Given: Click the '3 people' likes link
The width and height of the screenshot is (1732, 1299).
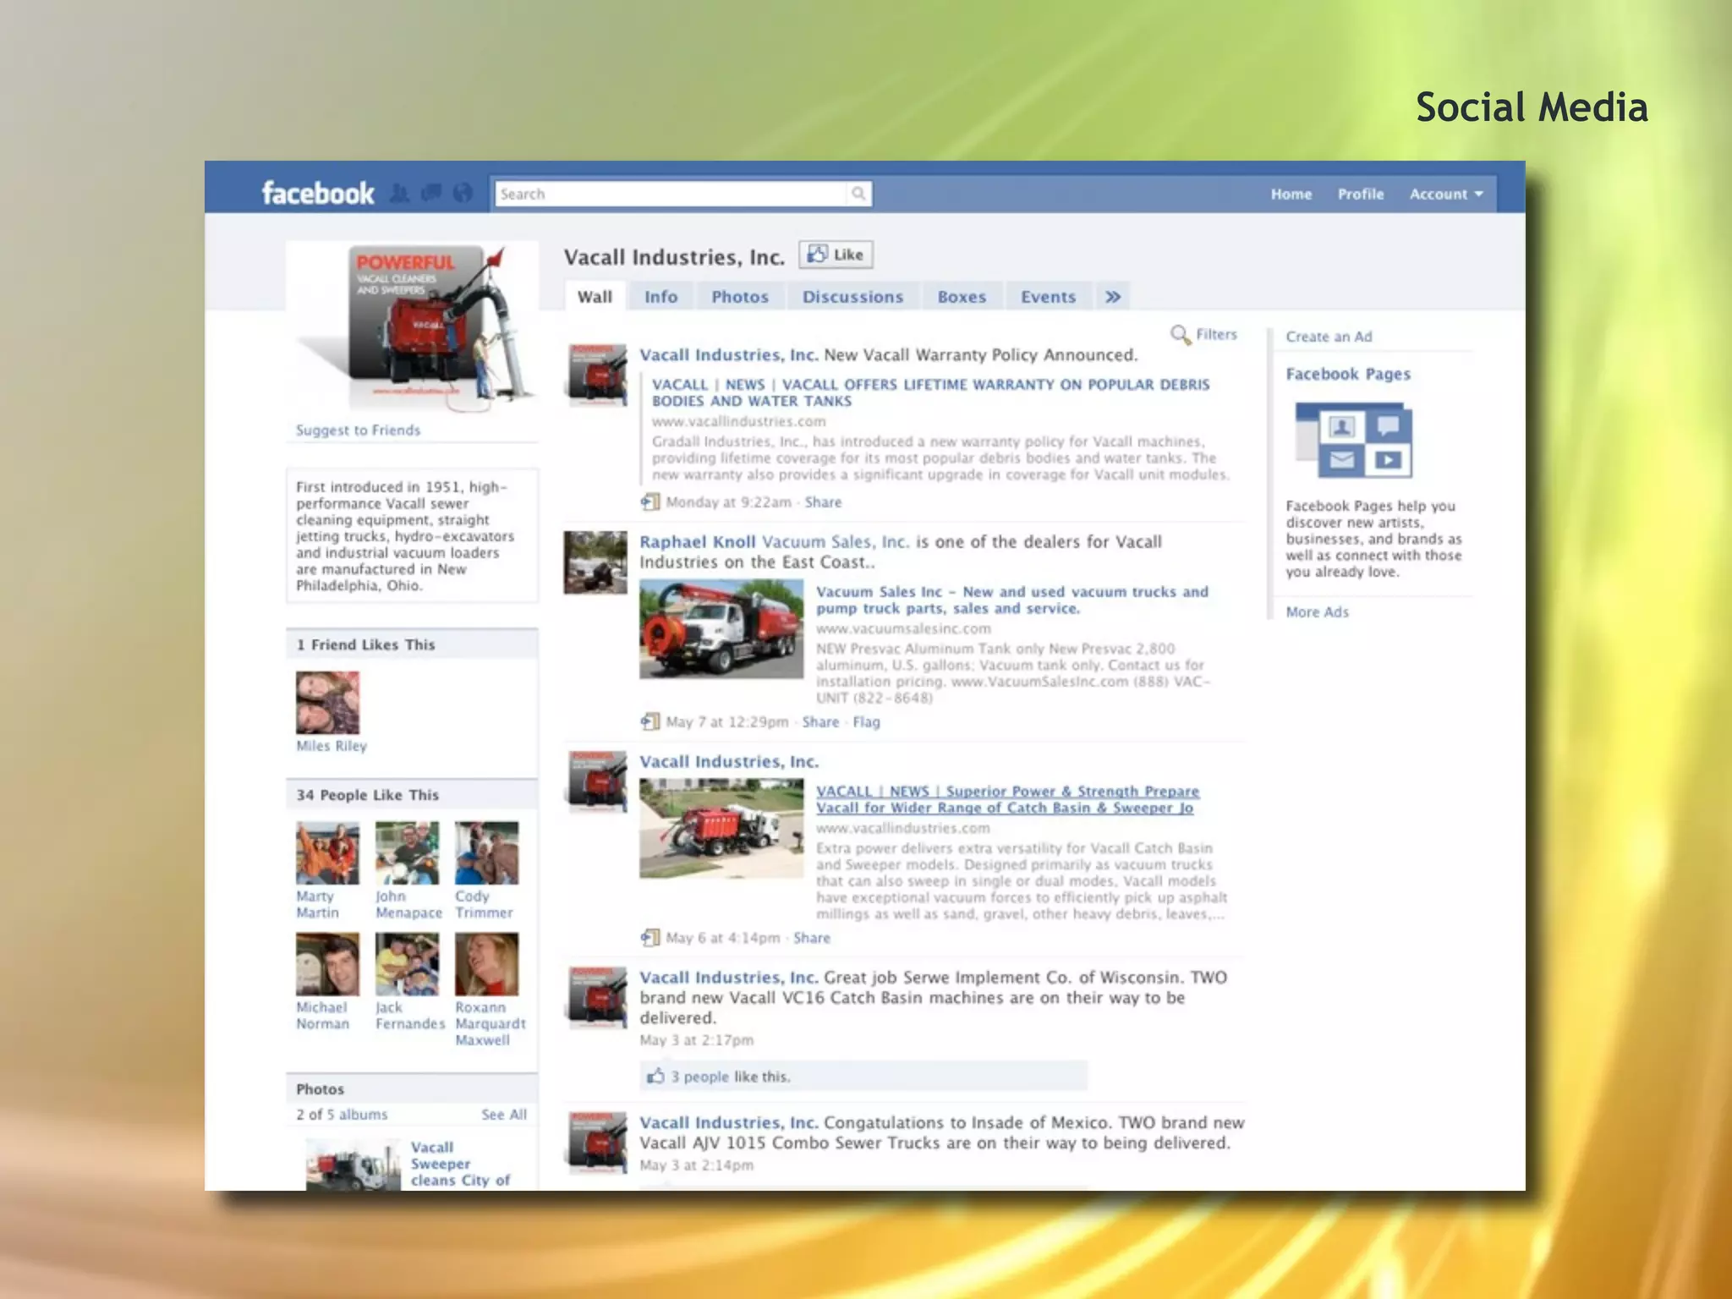Looking at the screenshot, I should 699,1077.
